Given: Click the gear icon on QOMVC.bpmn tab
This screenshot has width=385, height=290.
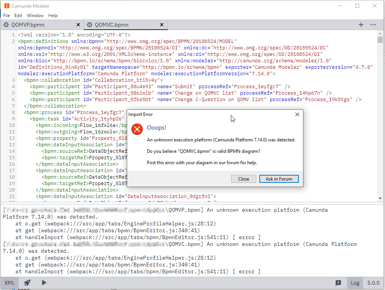Looking at the screenshot, I should point(90,25).
